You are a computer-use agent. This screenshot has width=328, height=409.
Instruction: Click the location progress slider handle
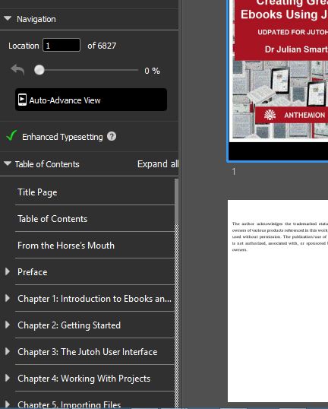click(x=39, y=70)
